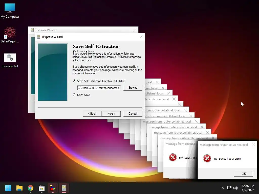Click OK on the frontmost router message
259x194 pixels.
(x=244, y=174)
